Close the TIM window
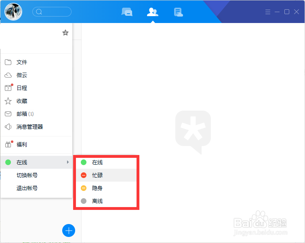The height and width of the screenshot is (243, 305). (x=297, y=12)
